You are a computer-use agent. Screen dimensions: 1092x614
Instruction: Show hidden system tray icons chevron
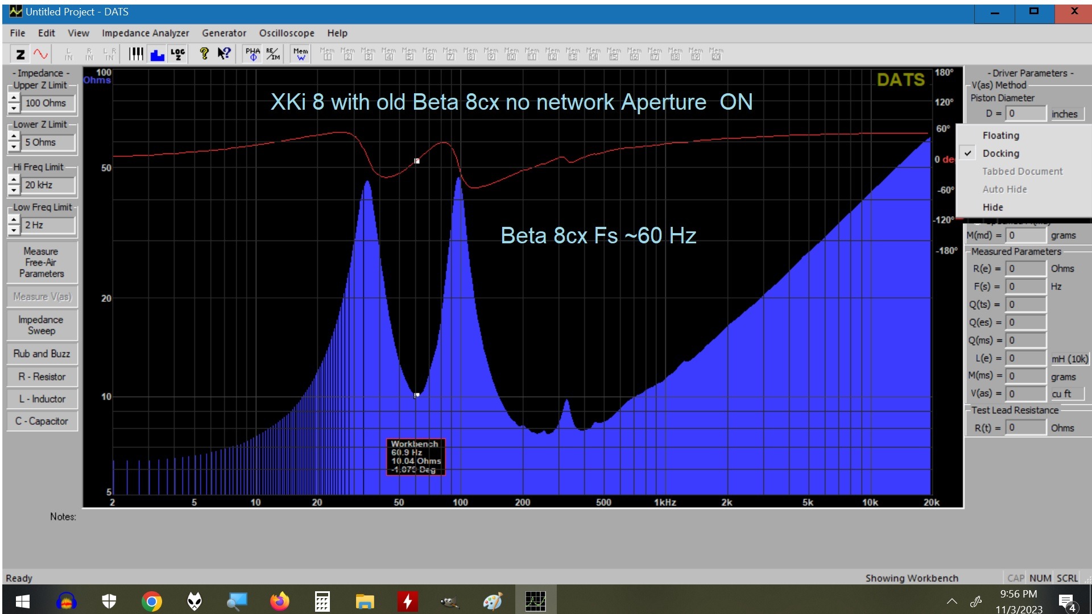click(952, 601)
